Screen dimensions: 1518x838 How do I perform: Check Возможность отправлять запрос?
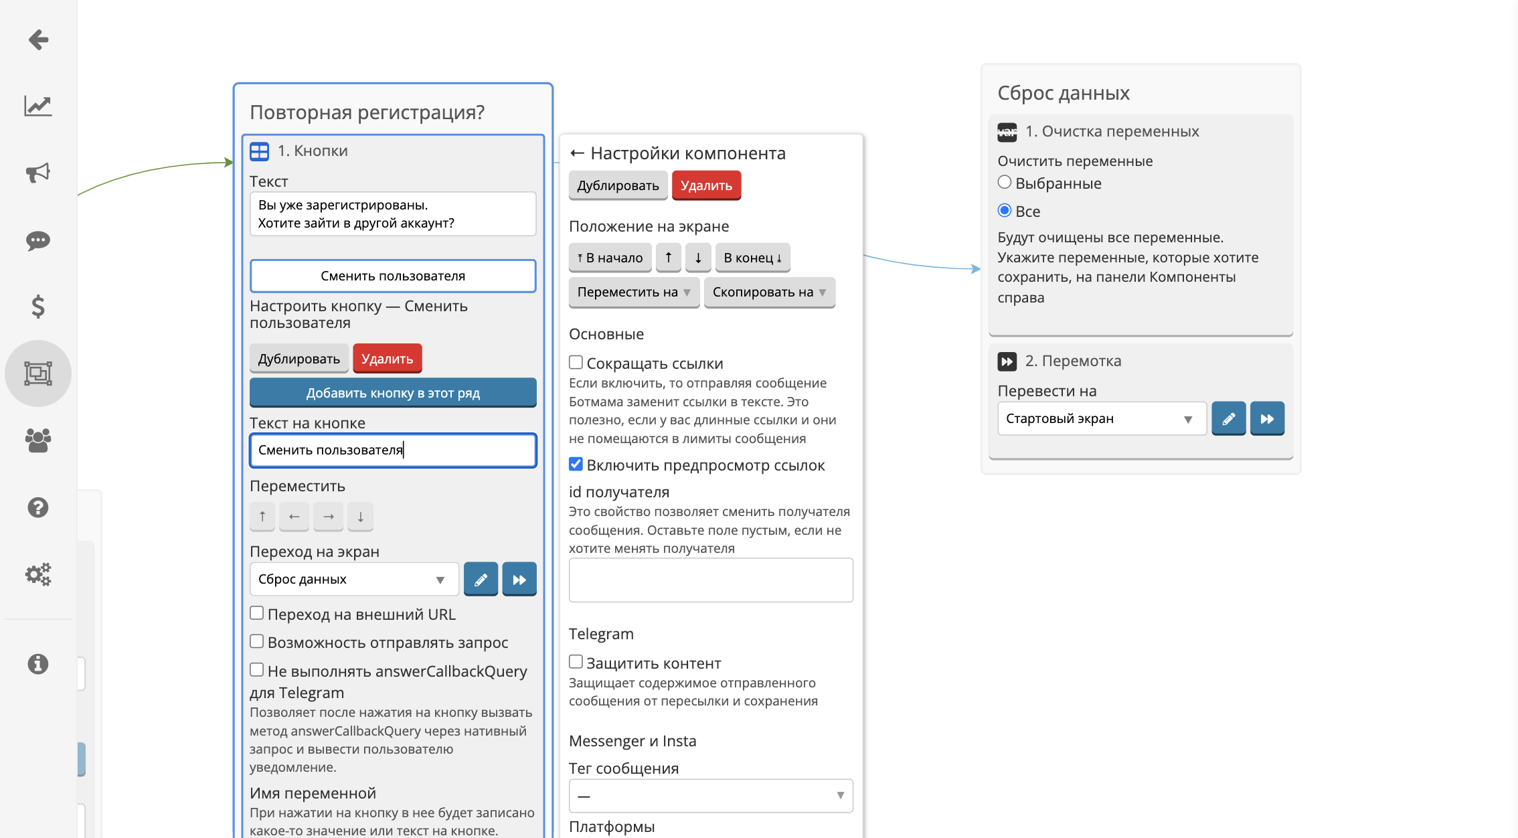click(x=256, y=642)
